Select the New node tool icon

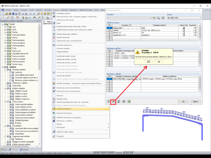point(3,17)
